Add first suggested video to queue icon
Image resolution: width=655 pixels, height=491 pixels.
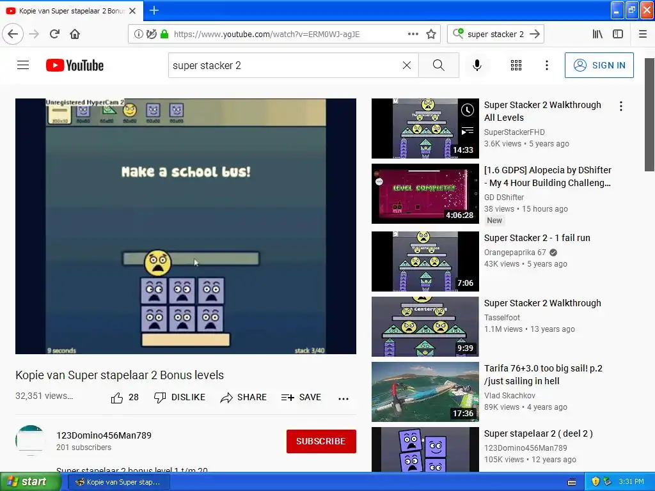tap(468, 131)
